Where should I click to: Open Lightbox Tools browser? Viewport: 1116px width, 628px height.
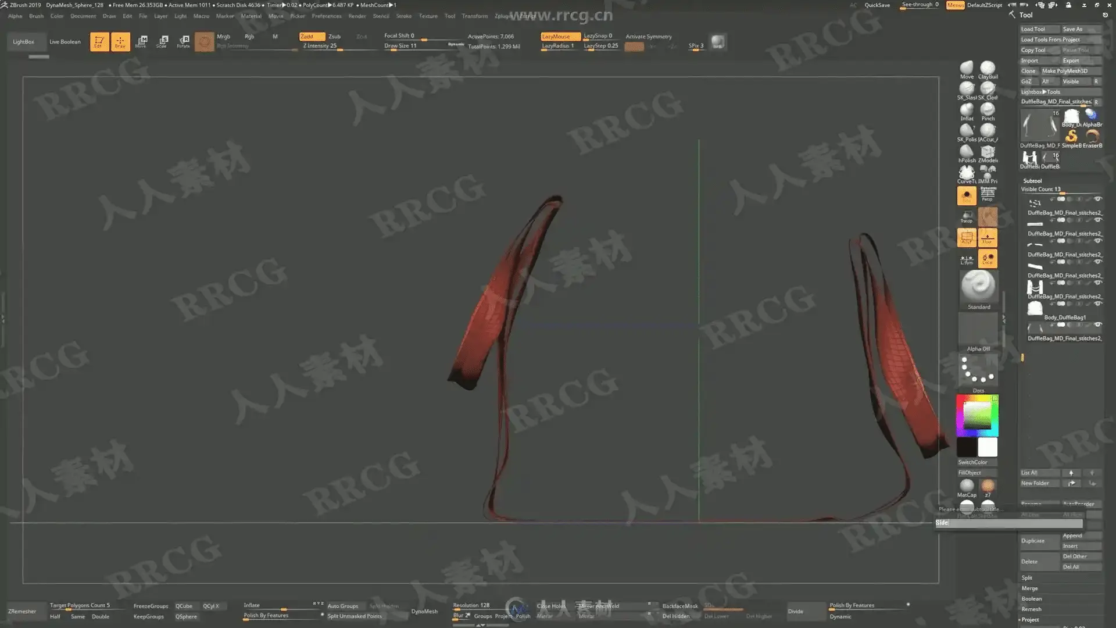pos(1040,92)
